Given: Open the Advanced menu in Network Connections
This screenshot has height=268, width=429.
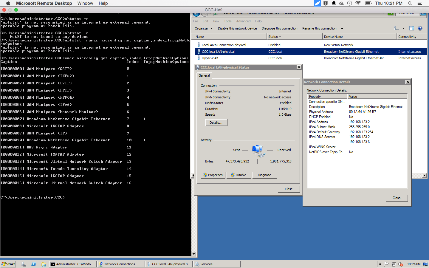Looking at the screenshot, I should pyautogui.click(x=243, y=21).
